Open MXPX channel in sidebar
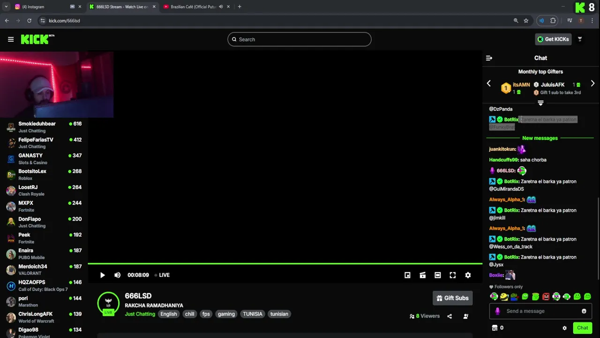The height and width of the screenshot is (338, 600). (44, 207)
